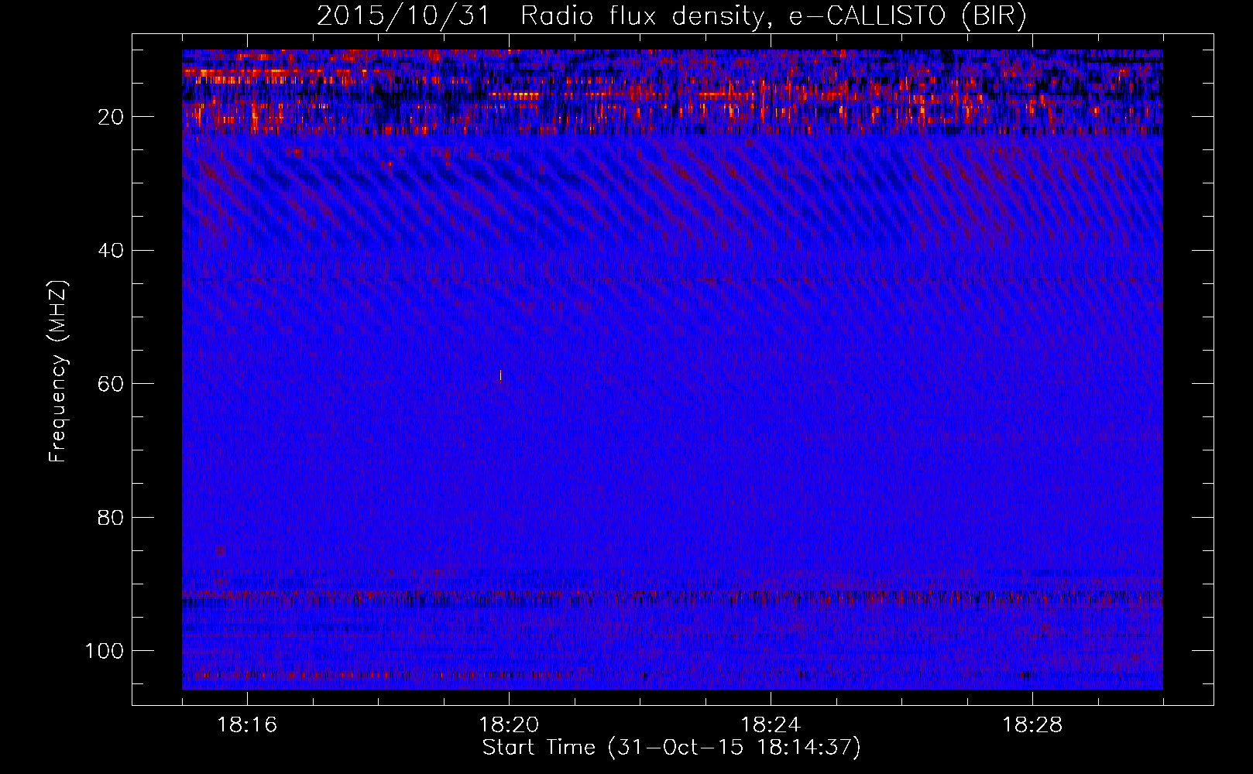Viewport: 1253px width, 774px height.
Task: Click the 18:16 time tick label
Action: (x=247, y=725)
